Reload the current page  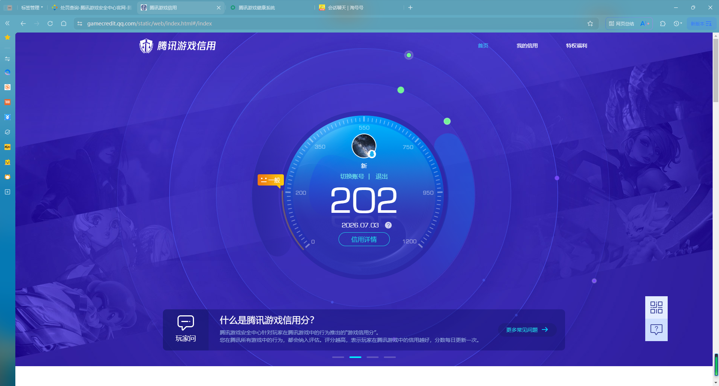pos(50,23)
